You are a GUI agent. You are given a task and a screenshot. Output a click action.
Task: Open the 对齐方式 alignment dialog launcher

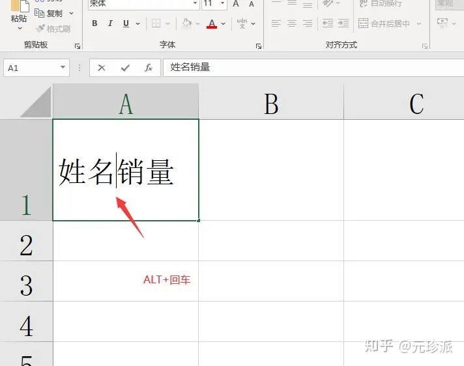coord(425,46)
